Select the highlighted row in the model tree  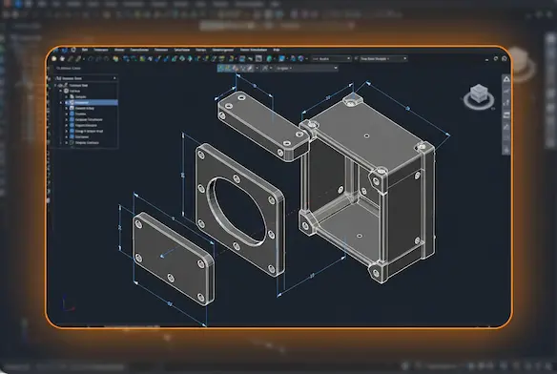93,102
